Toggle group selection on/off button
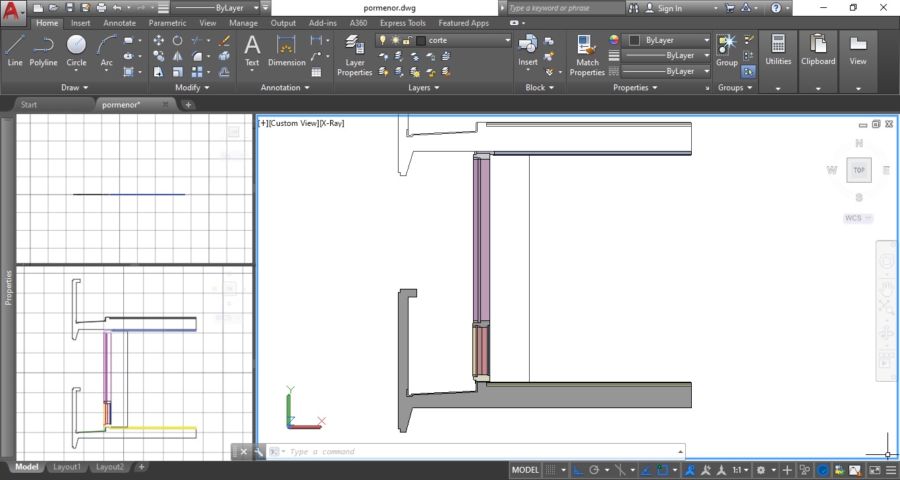The width and height of the screenshot is (900, 480). (x=748, y=71)
